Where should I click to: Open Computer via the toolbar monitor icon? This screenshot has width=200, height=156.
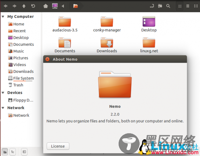pos(55,6)
